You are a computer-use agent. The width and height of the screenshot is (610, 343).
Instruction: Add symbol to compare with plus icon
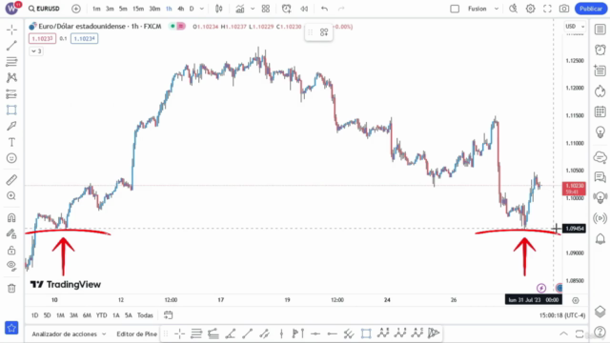click(76, 9)
